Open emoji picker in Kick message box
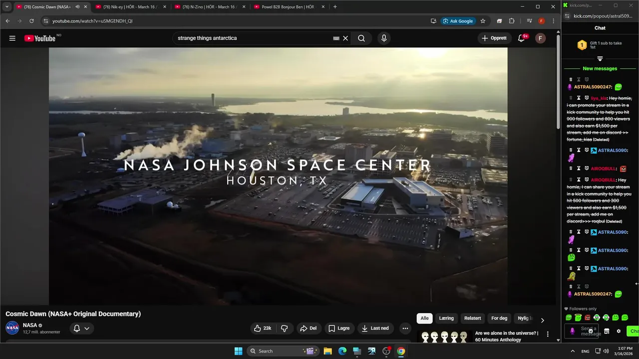The height and width of the screenshot is (359, 639). point(591,331)
